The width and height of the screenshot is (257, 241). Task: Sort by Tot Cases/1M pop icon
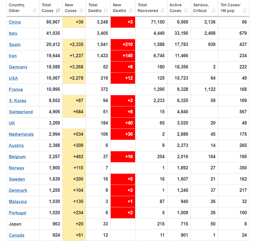coord(245,11)
